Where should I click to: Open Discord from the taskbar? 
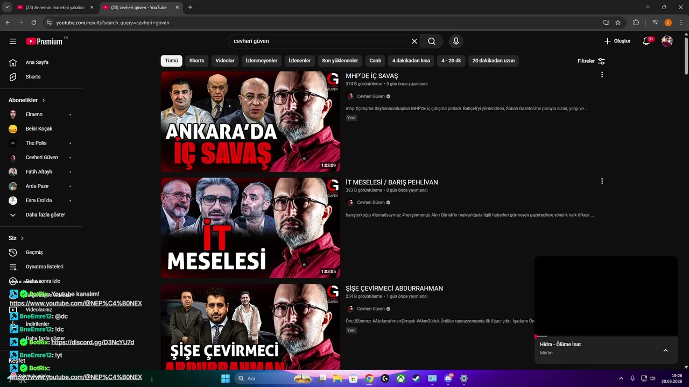[448, 378]
